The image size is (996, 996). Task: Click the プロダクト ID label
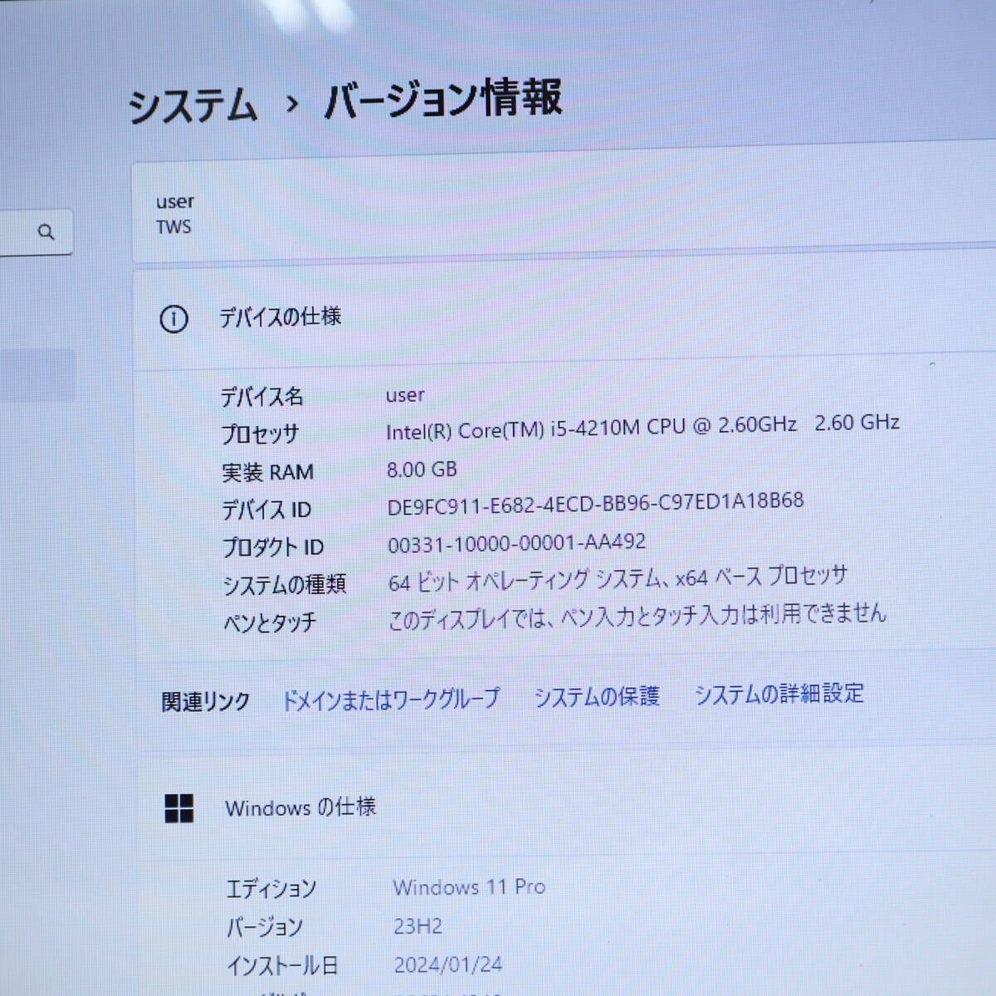pyautogui.click(x=272, y=548)
